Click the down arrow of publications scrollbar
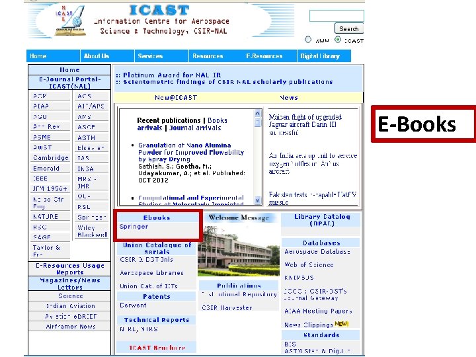The width and height of the screenshot is (476, 357). tap(257, 200)
